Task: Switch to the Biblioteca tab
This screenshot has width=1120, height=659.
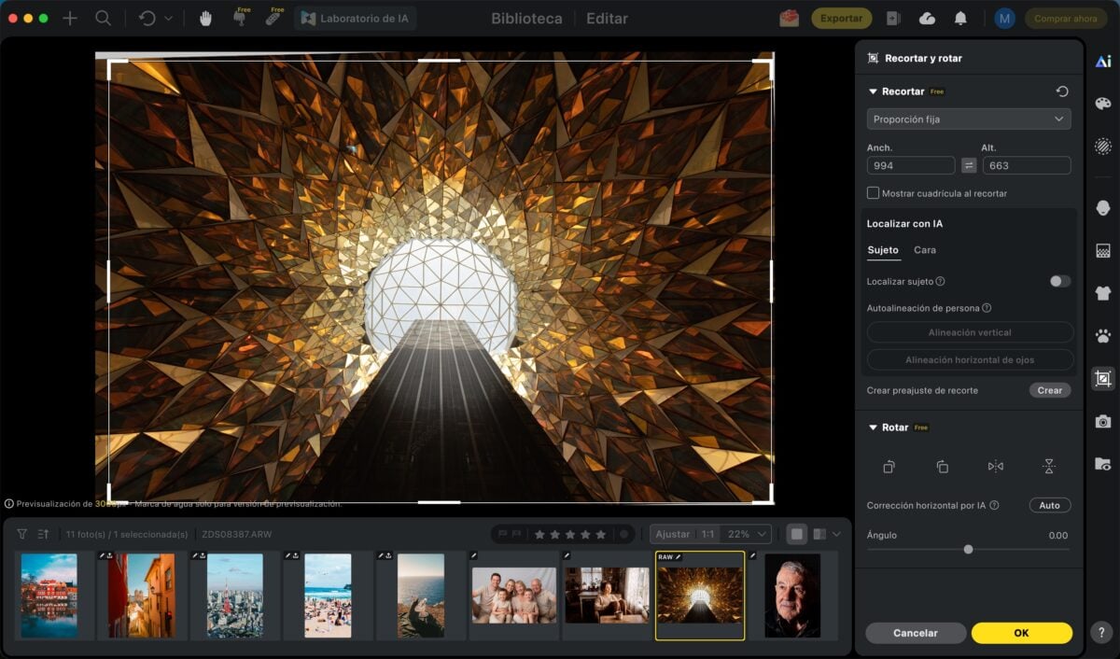Action: coord(526,18)
